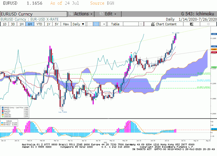The height and width of the screenshot is (156, 217).
Task: Open the annotation pencil tool icon
Action: 192,24
